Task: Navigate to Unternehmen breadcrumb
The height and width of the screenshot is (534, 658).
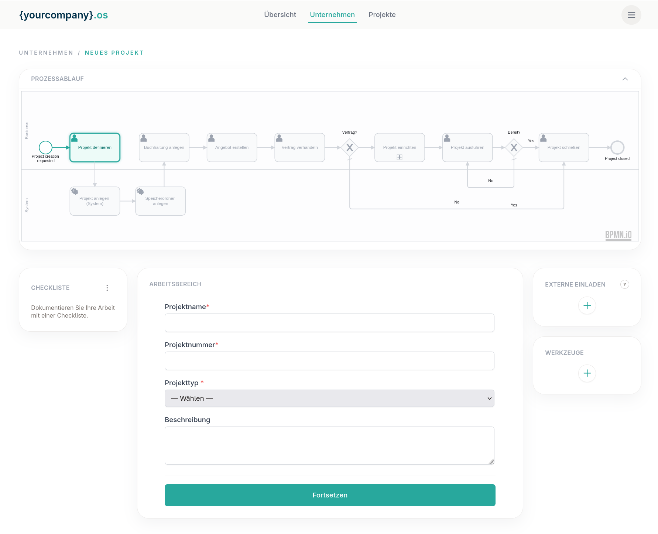Action: point(46,53)
